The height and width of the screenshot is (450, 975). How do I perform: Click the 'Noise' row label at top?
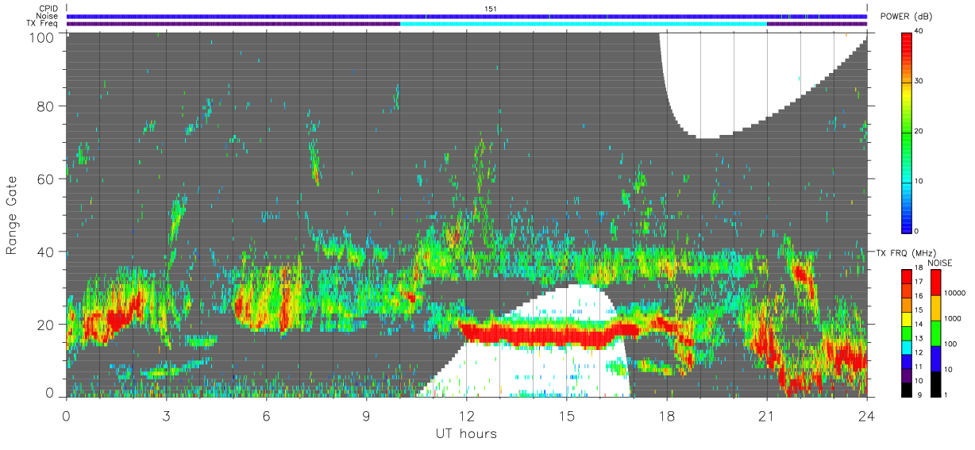tap(48, 16)
